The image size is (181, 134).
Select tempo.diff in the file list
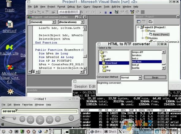[137, 52]
